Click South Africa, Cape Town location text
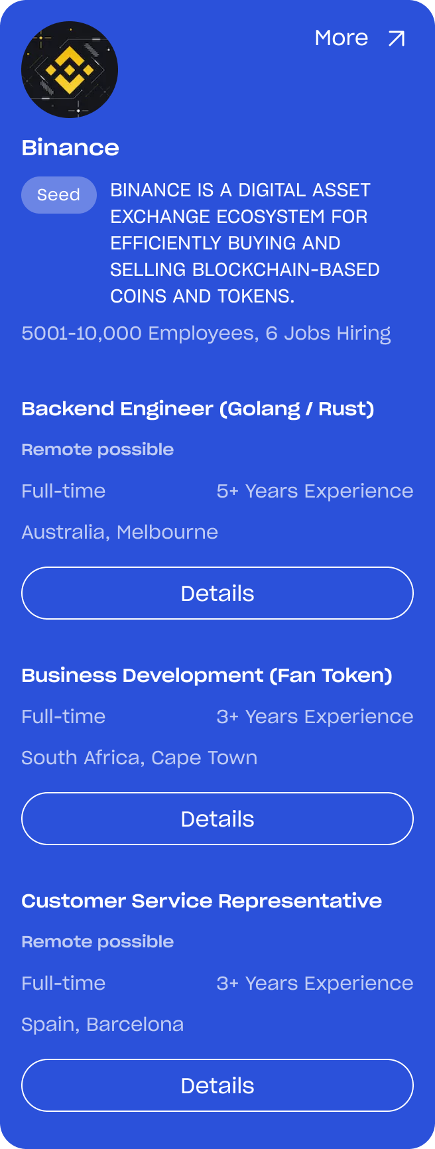This screenshot has width=435, height=1149. tap(139, 758)
